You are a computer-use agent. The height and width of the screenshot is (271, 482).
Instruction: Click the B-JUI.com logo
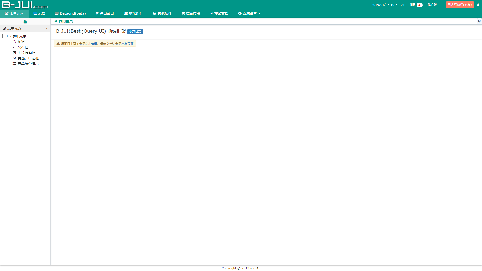25,5
